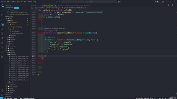Screen dimensions: 177x99
Task: Open the Selection menu
Action: coord(13,2)
